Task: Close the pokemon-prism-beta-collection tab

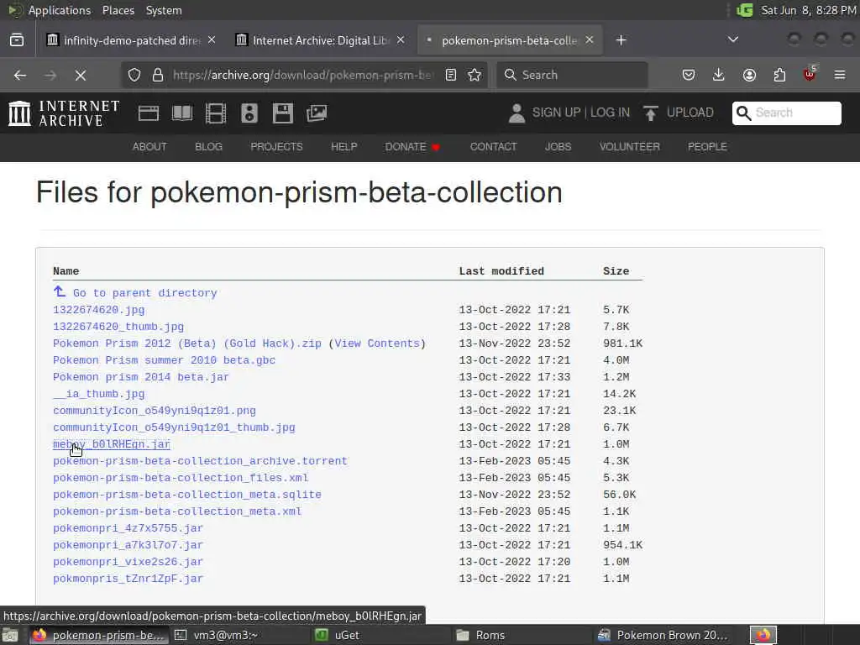Action: tap(590, 40)
